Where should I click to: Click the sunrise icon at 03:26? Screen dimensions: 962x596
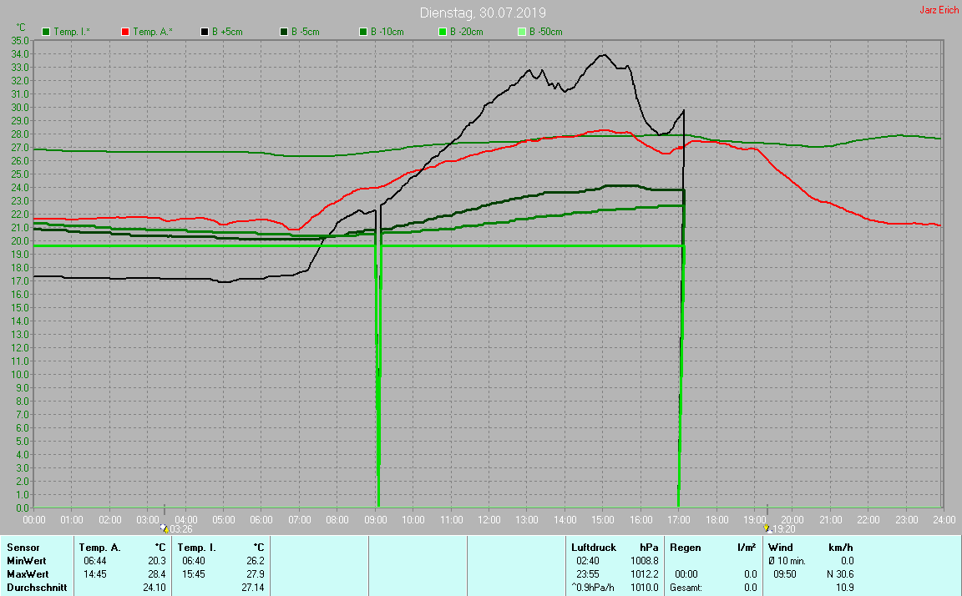[165, 528]
